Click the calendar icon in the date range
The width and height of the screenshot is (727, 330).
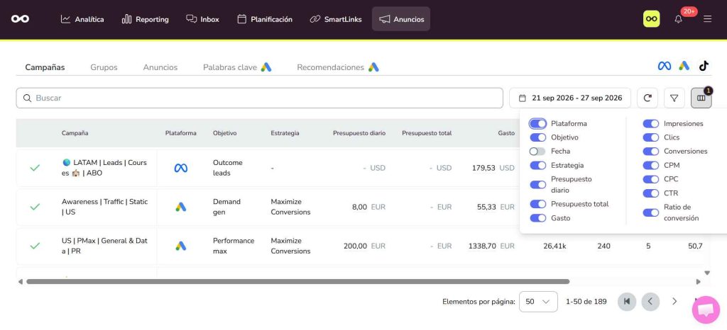(x=522, y=98)
